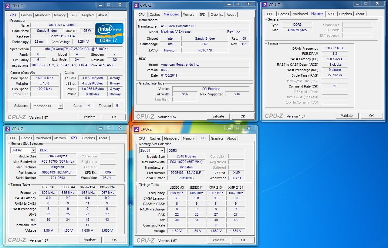Open Memory tab in the Mainboard window
Image resolution: width=388 pixels, height=248 pixels.
188,15
